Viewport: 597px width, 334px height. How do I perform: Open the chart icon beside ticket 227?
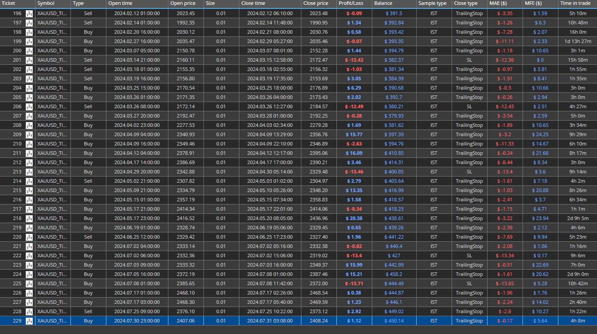(30, 302)
